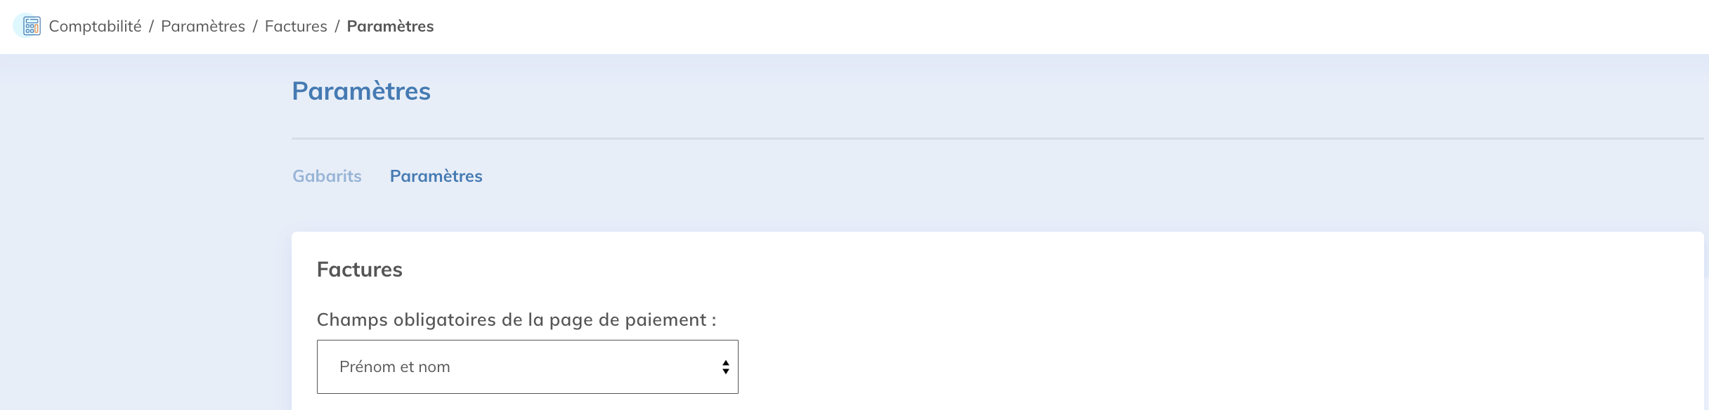
Task: Click the down arrow in the select box
Action: click(x=725, y=371)
